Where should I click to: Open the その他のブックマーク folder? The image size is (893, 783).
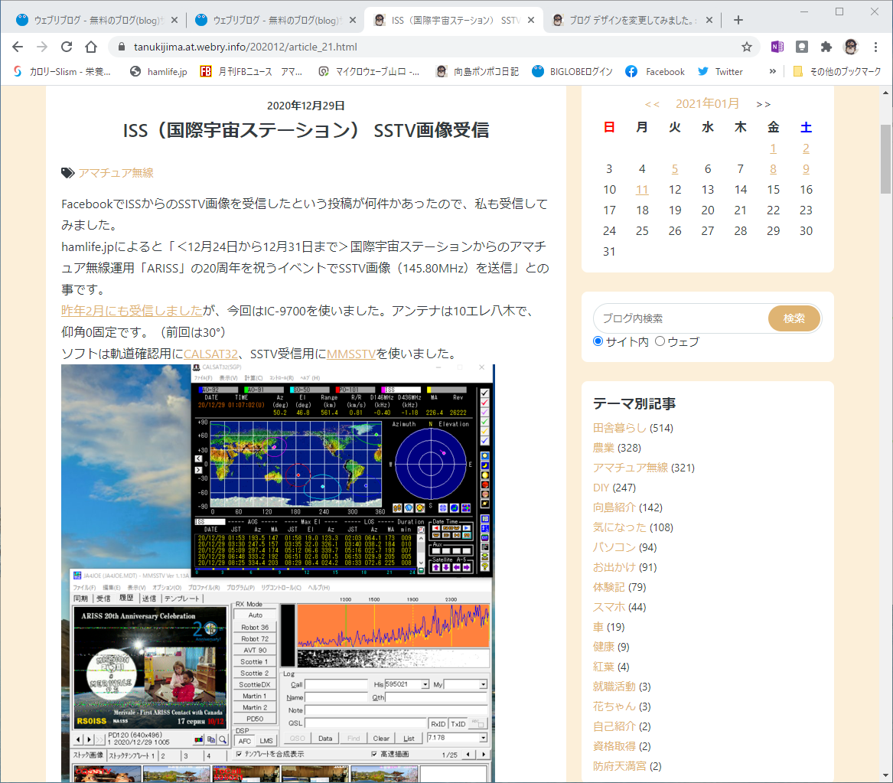click(x=837, y=71)
